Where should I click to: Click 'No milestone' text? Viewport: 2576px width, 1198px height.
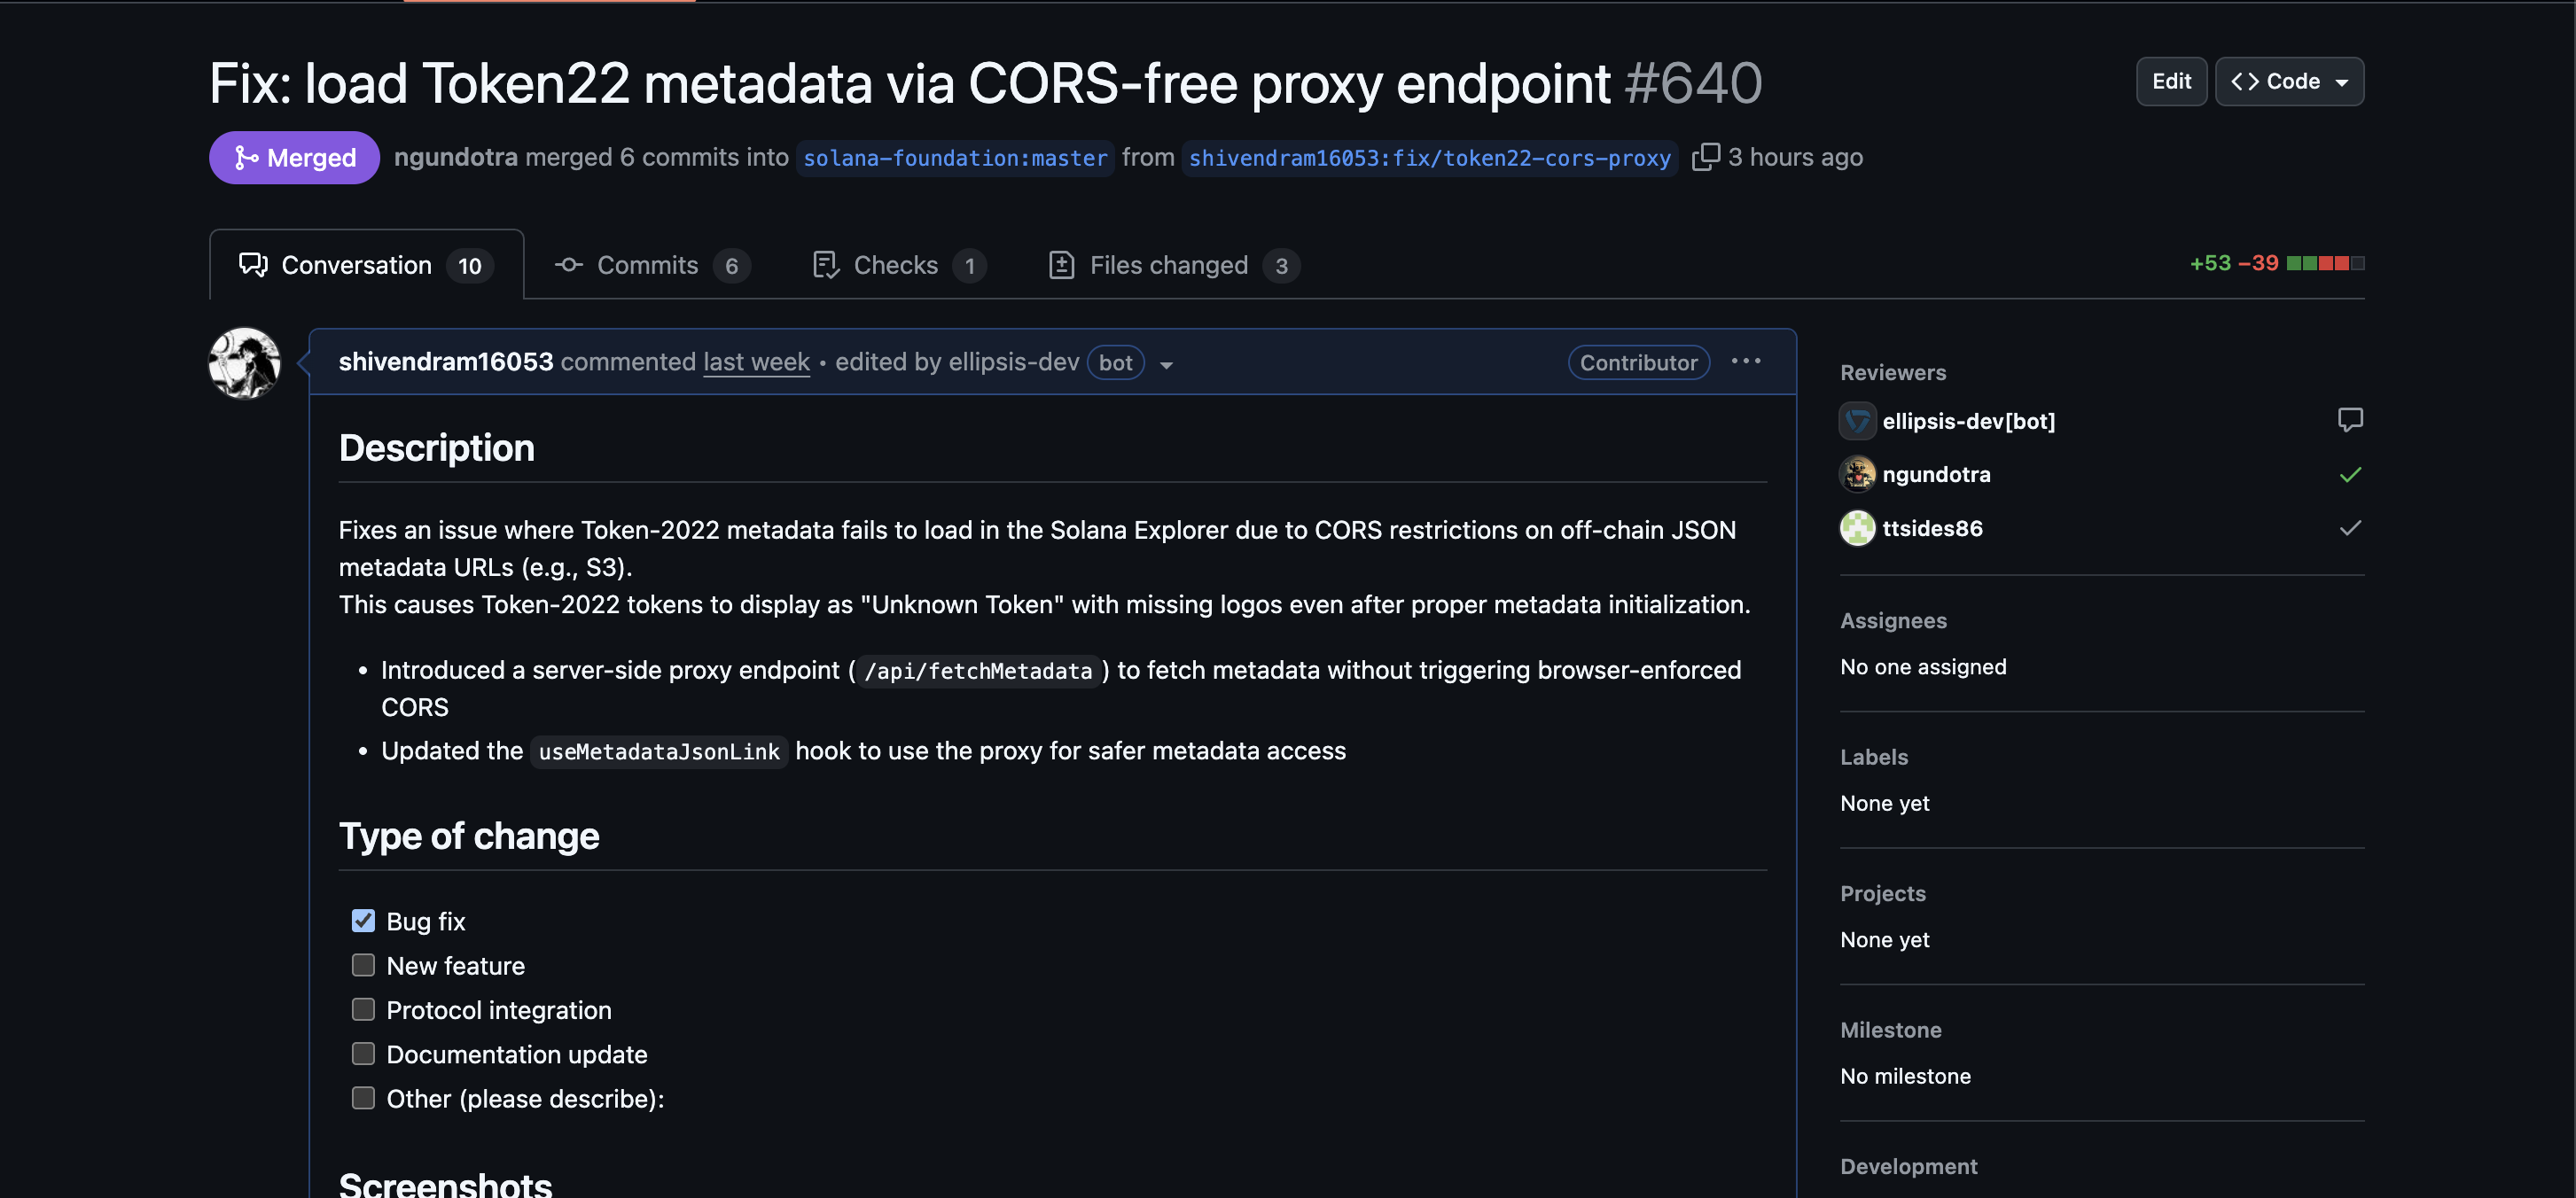[x=1905, y=1076]
